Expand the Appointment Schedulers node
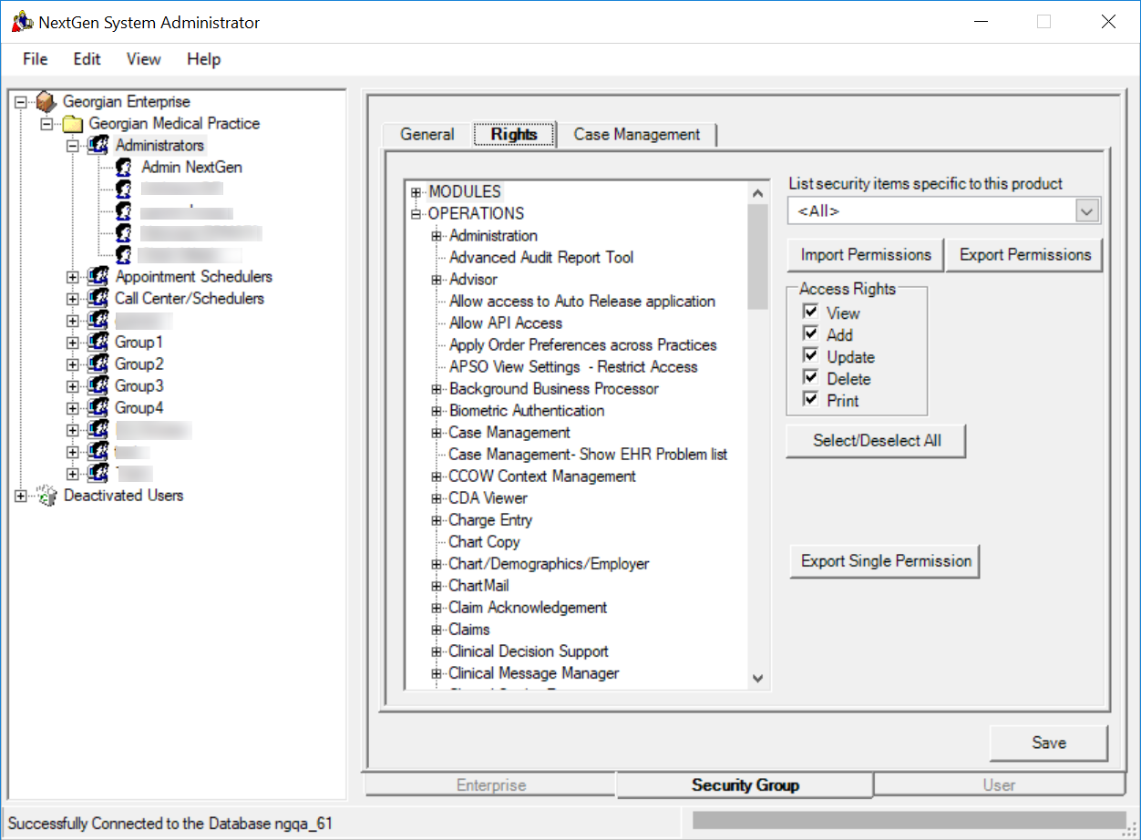The image size is (1141, 840). tap(73, 277)
